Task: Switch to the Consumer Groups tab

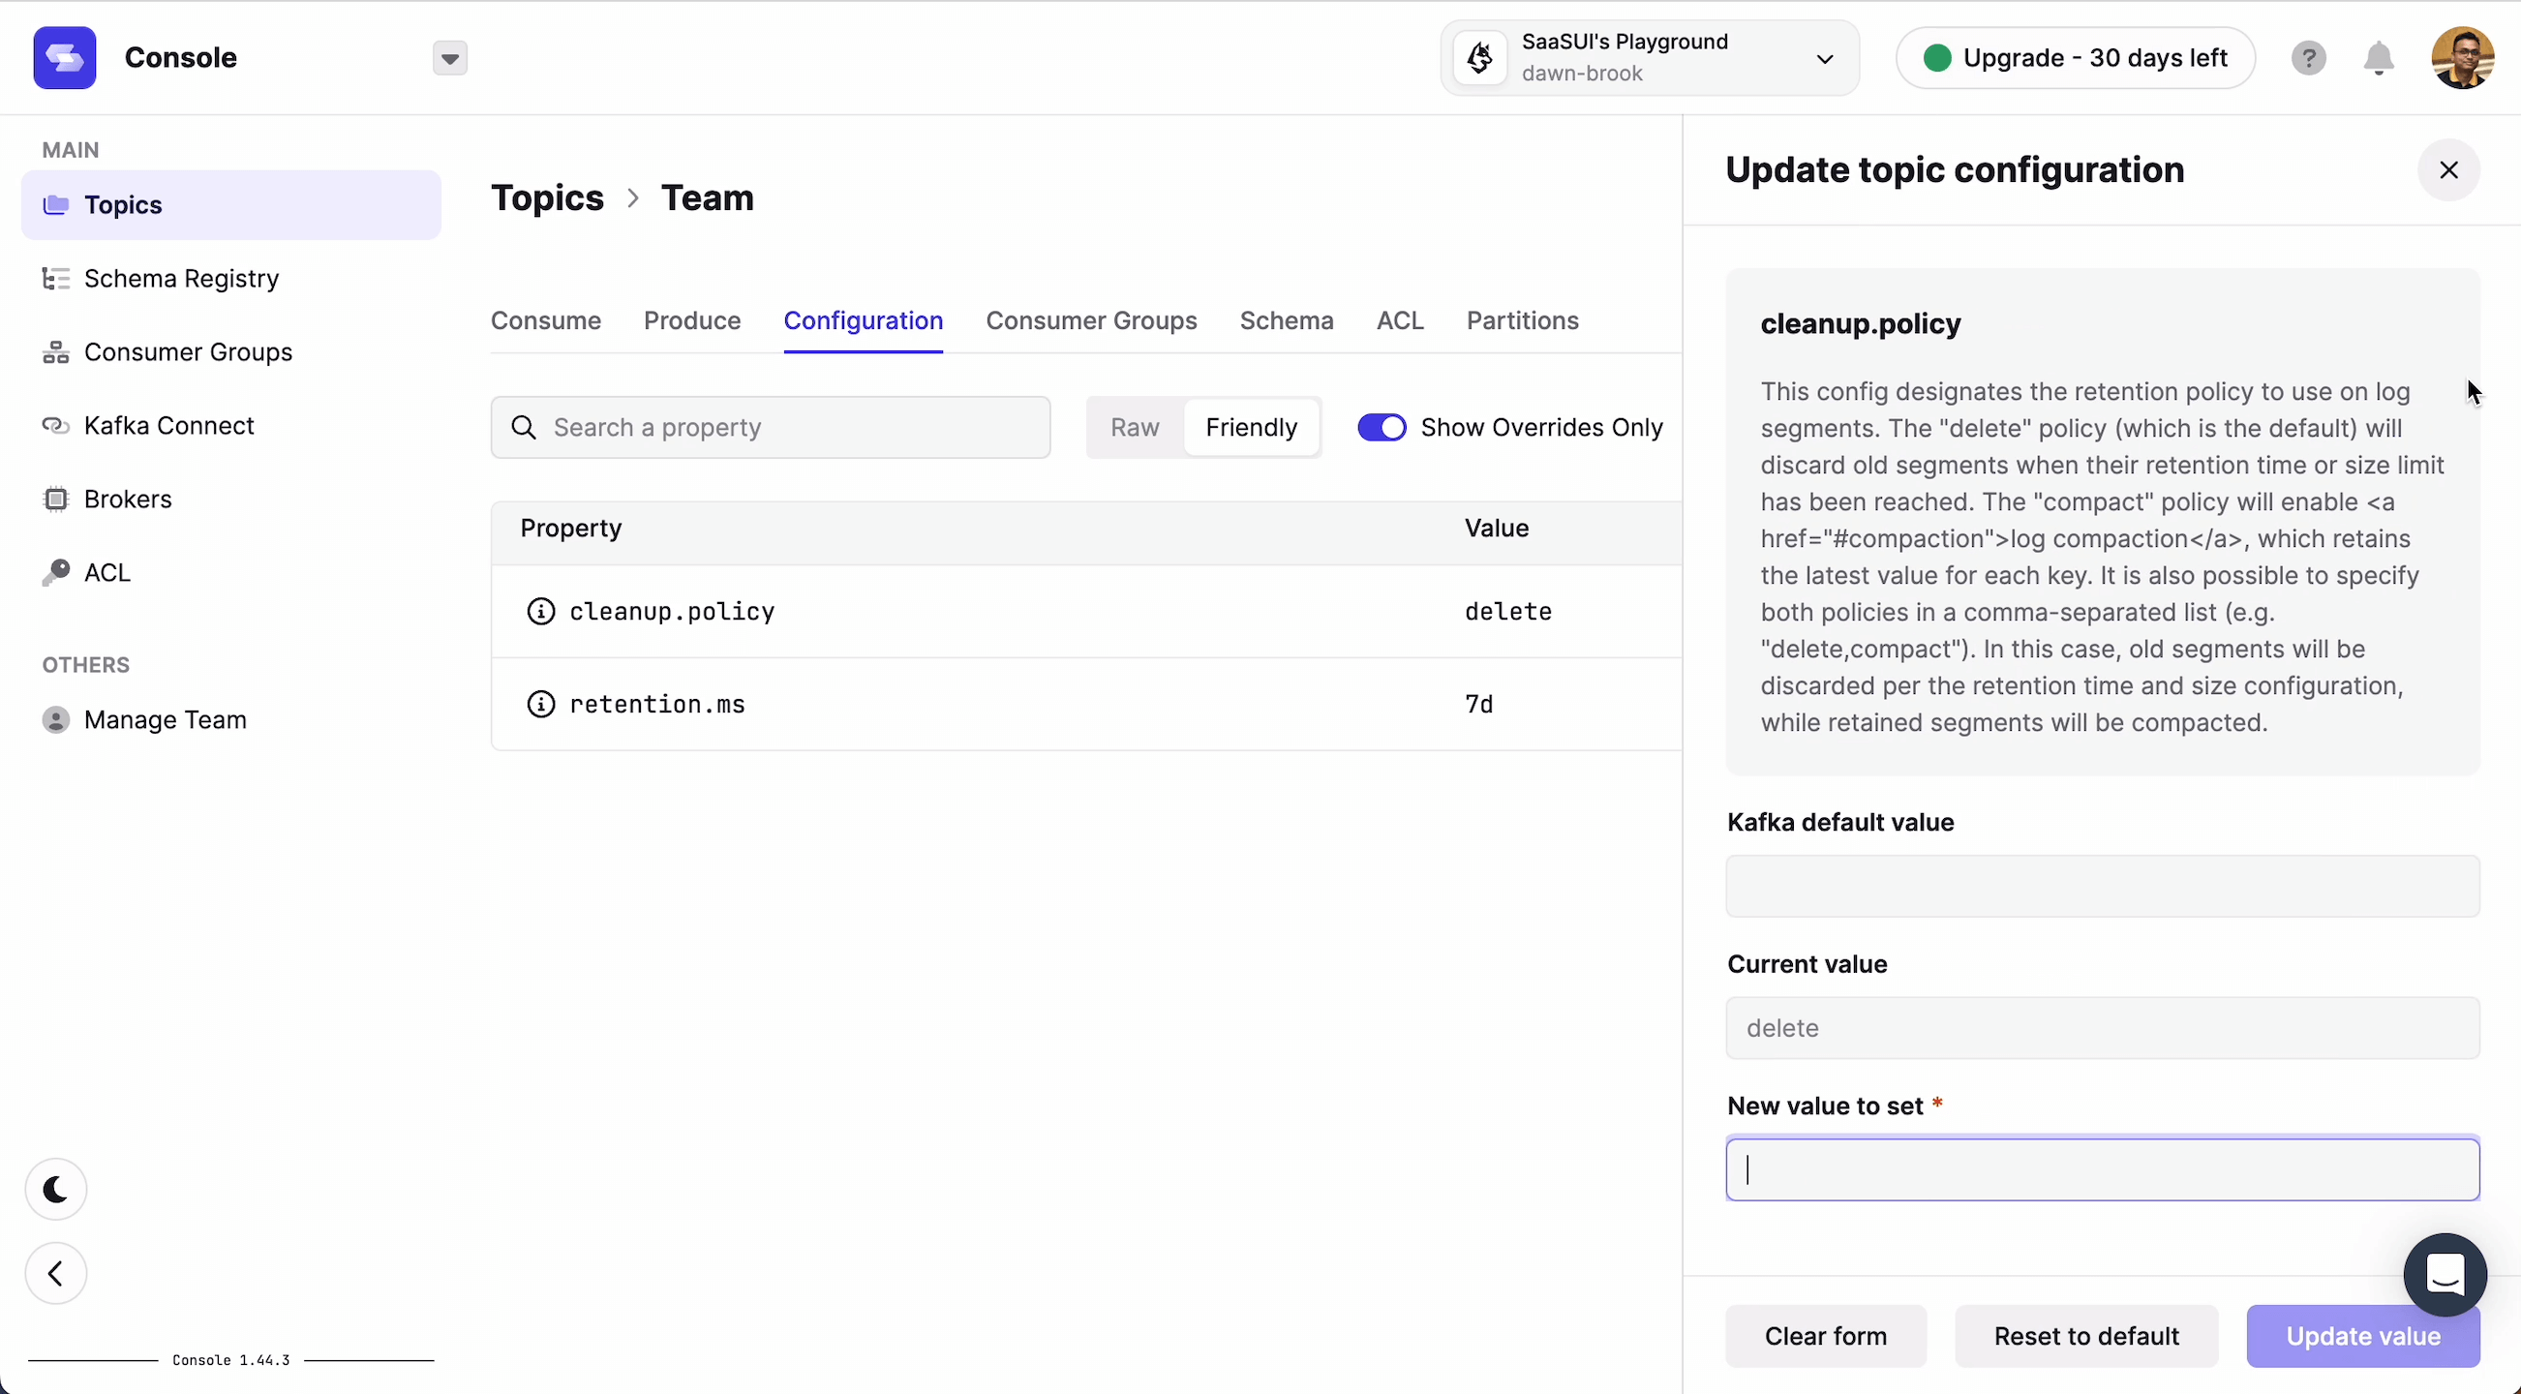Action: 1091,320
